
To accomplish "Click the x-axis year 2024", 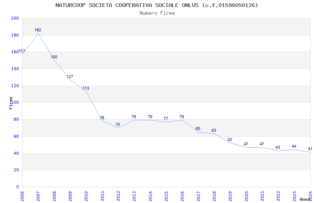I will click(x=310, y=196).
